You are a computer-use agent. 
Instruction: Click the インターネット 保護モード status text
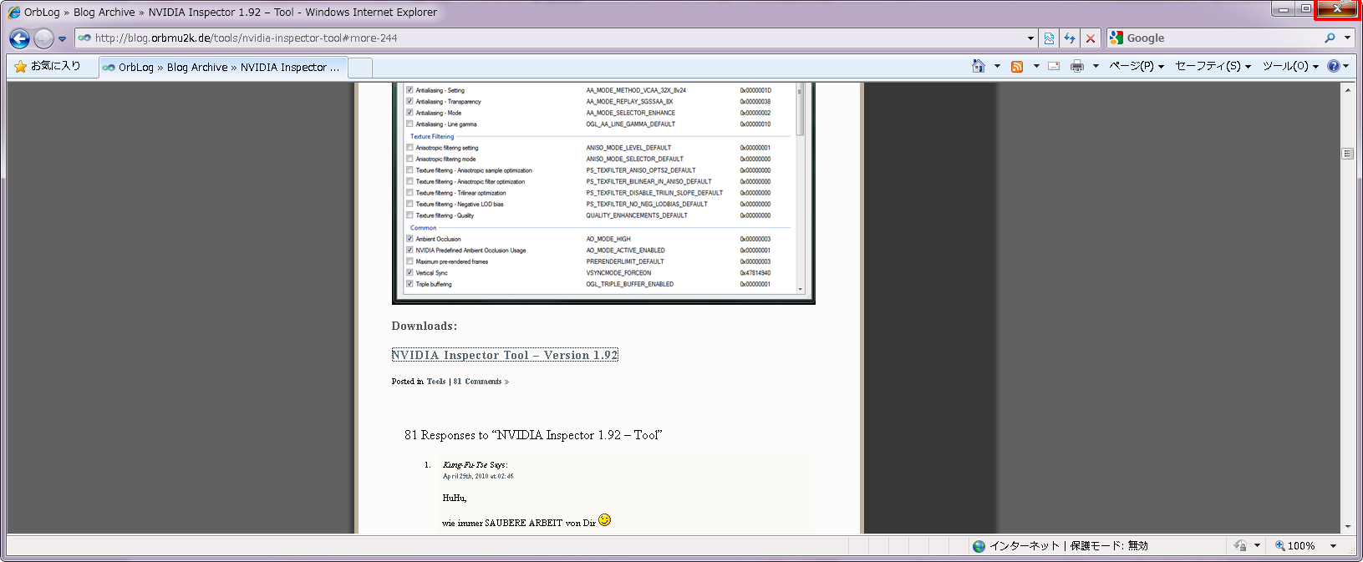pos(1068,546)
